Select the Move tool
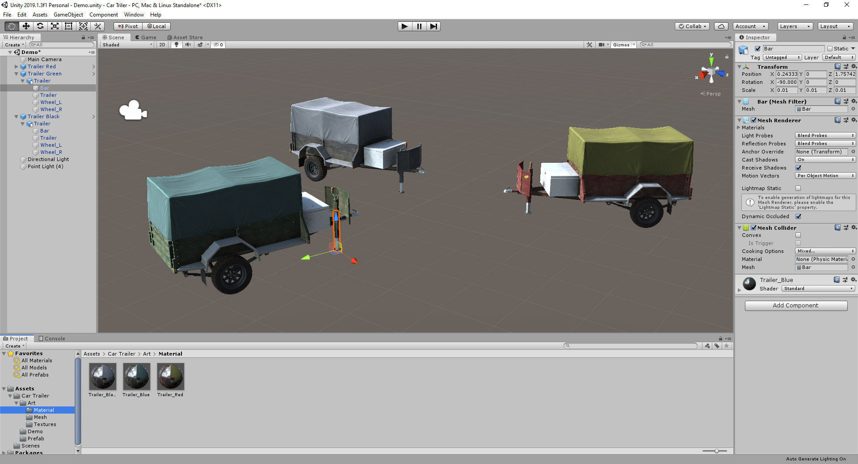Image resolution: width=858 pixels, height=464 pixels. pyautogui.click(x=26, y=26)
